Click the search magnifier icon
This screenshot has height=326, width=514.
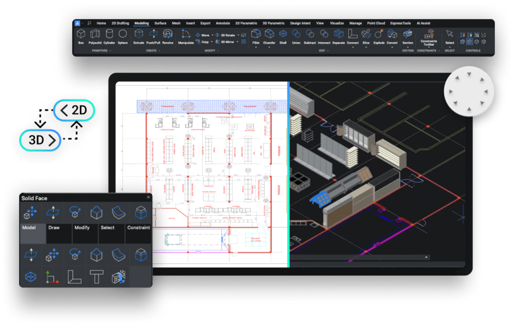[x=89, y=23]
